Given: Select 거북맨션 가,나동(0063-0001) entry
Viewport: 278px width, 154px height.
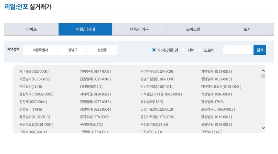Looking at the screenshot, I should (x=161, y=94).
